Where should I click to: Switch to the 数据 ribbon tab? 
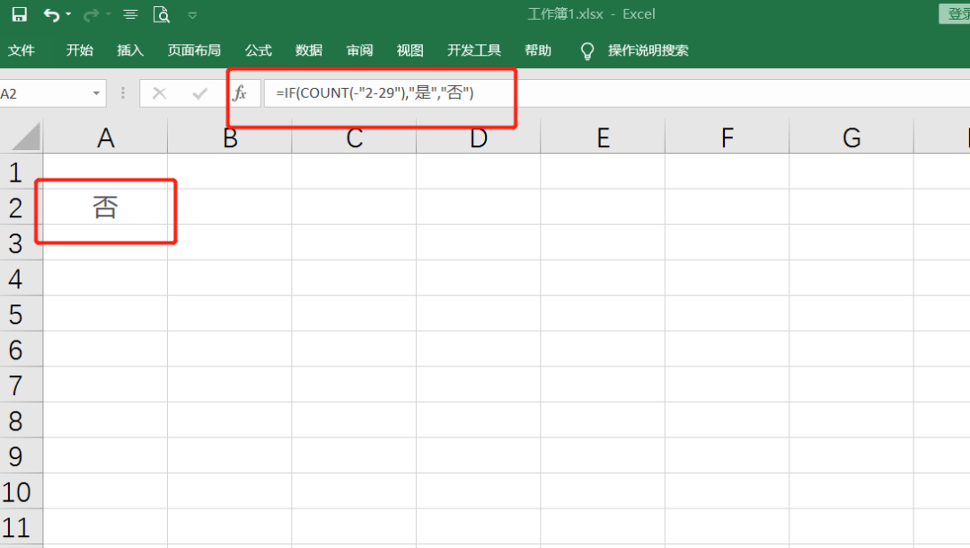(x=309, y=50)
